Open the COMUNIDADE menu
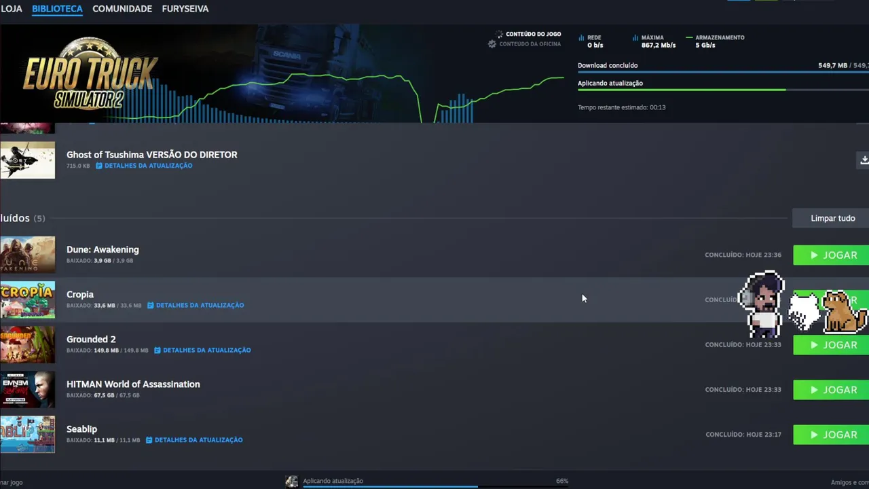Viewport: 869px width, 489px height. [122, 9]
